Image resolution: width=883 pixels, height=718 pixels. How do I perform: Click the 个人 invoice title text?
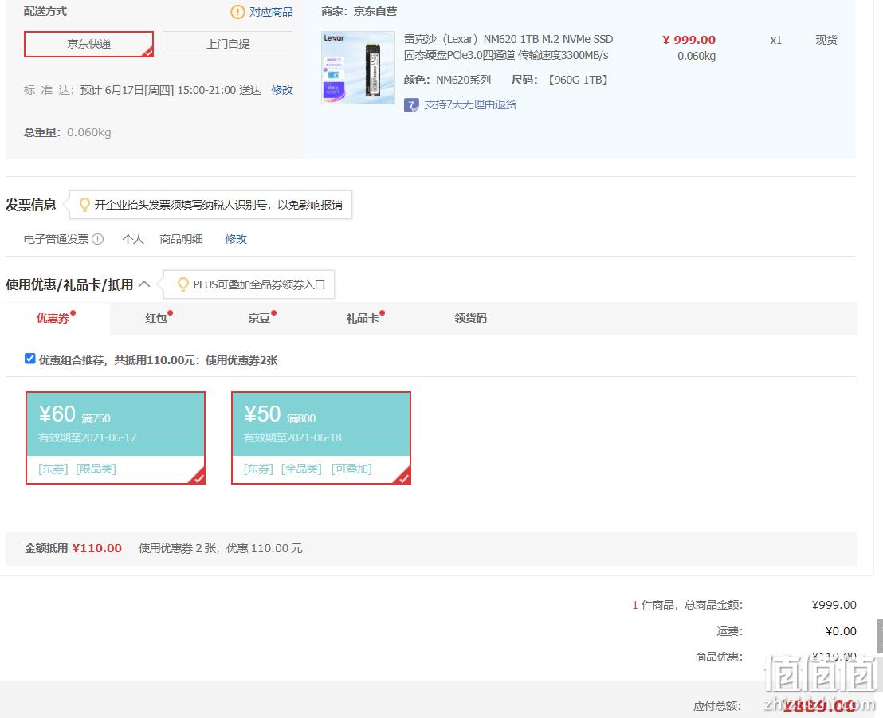[133, 239]
